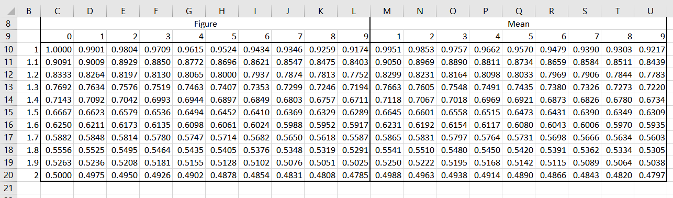673x198 pixels.
Task: Select cell with value 0.6006
Action: point(585,125)
